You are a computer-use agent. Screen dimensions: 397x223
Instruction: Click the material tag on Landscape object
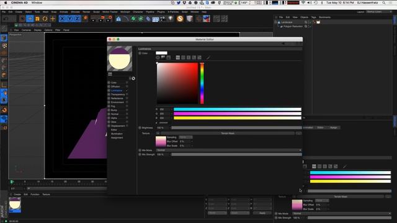(318, 22)
